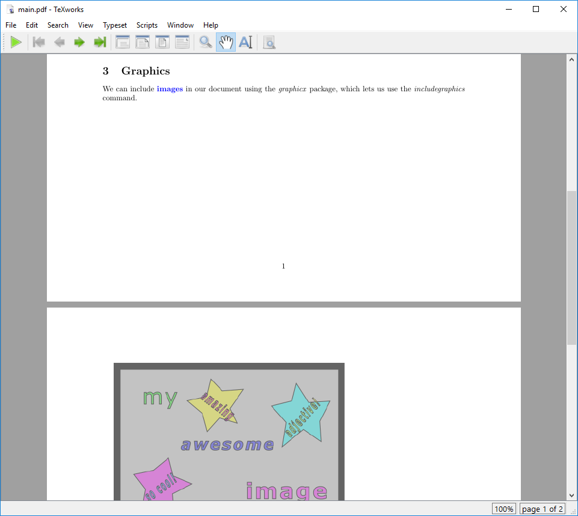Switch to continuous page layout
This screenshot has height=516, width=578.
coord(182,42)
